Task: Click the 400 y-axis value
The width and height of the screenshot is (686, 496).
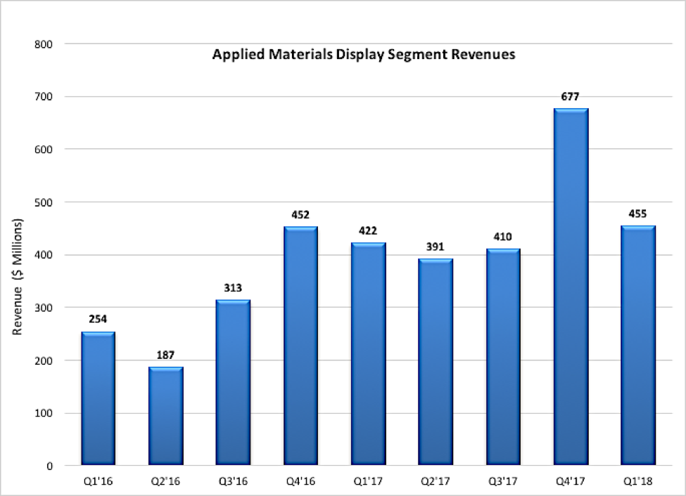Action: tap(44, 255)
